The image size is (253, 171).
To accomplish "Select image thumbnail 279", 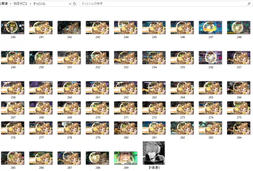I will tap(97, 128).
